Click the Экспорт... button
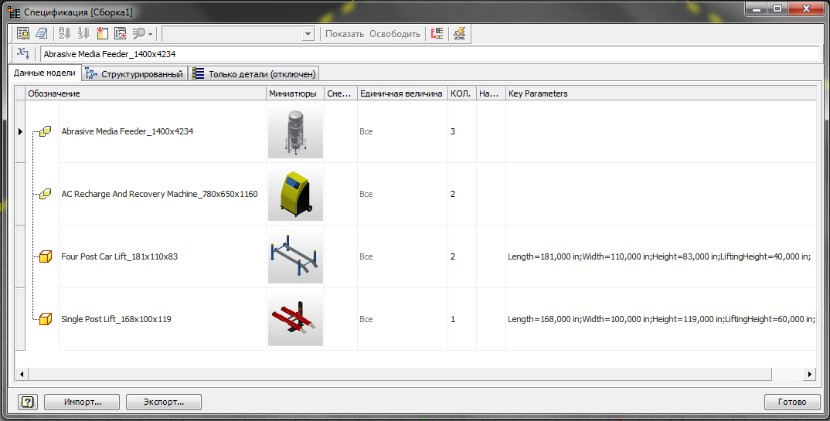The width and height of the screenshot is (830, 421). coord(164,402)
